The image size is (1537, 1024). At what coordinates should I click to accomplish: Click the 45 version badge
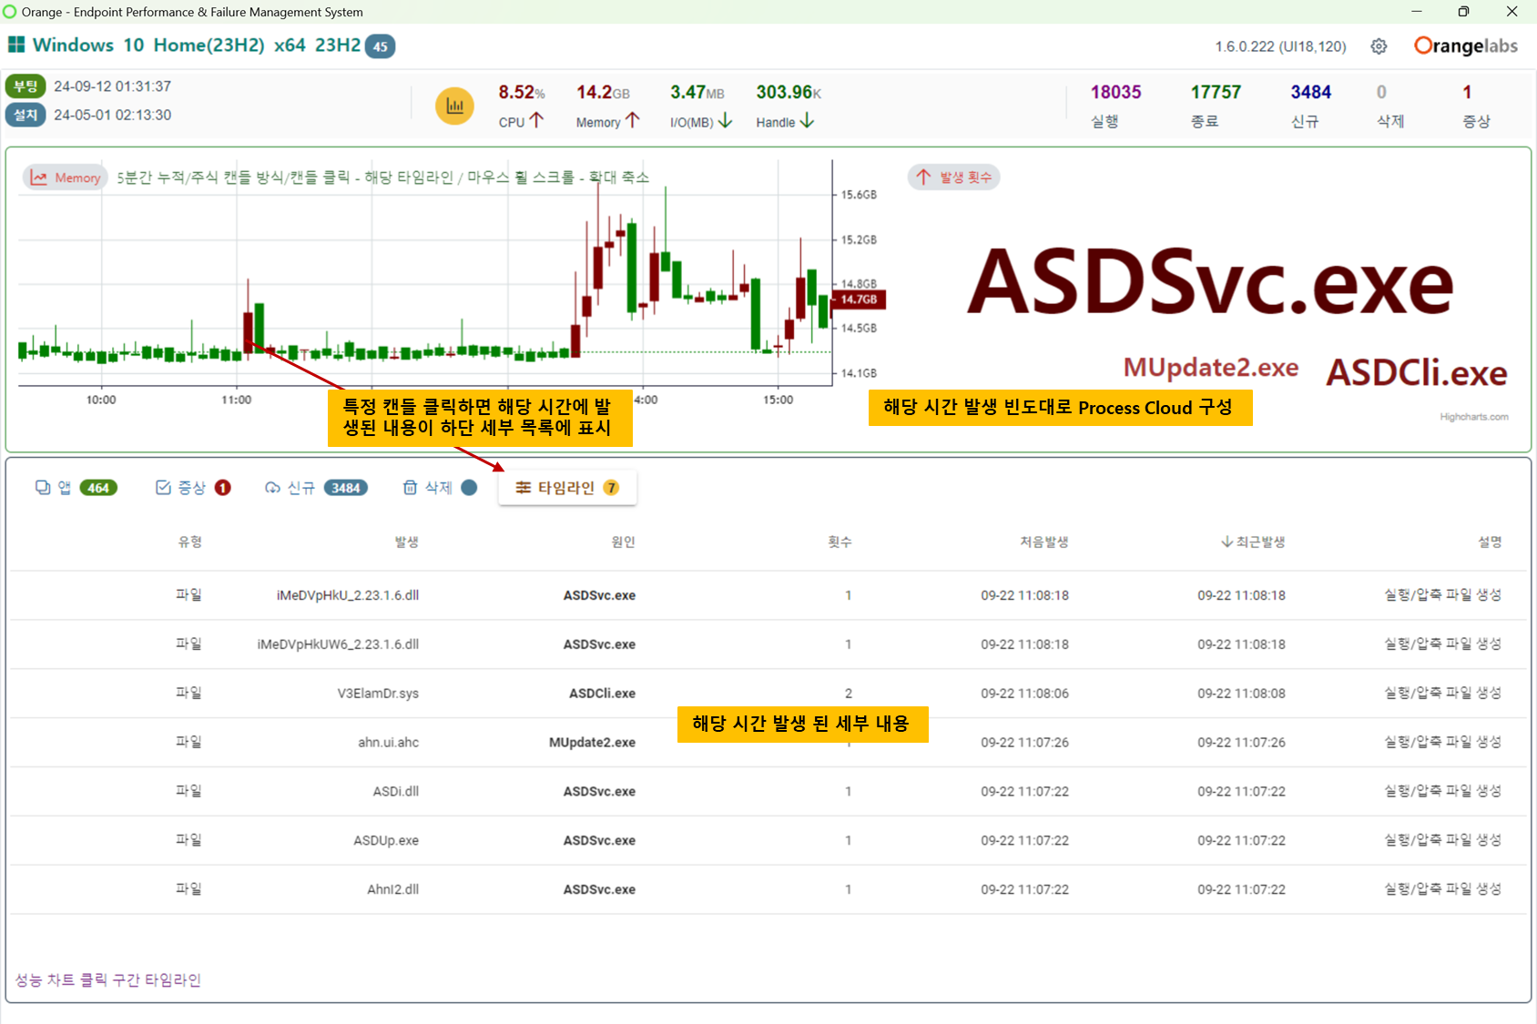coord(380,46)
